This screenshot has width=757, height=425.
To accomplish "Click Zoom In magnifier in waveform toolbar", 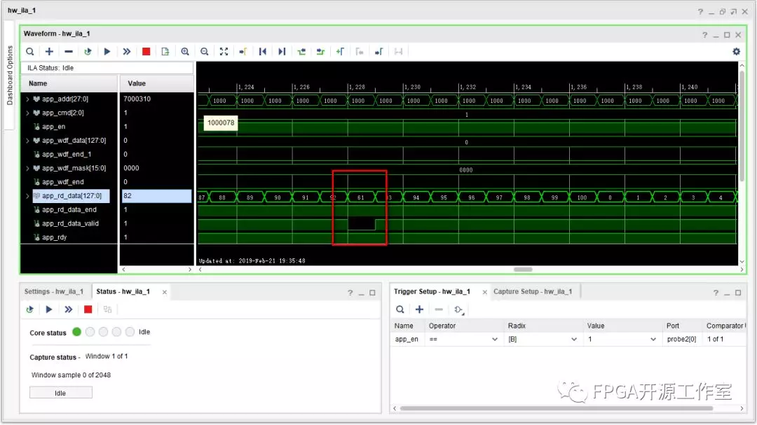I will click(x=185, y=51).
